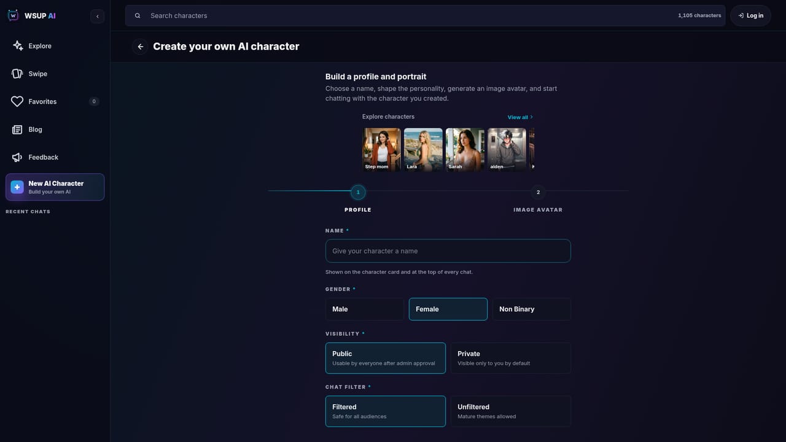Screen dimensions: 786x442
Task: Click the character Name input field
Action: [448, 251]
